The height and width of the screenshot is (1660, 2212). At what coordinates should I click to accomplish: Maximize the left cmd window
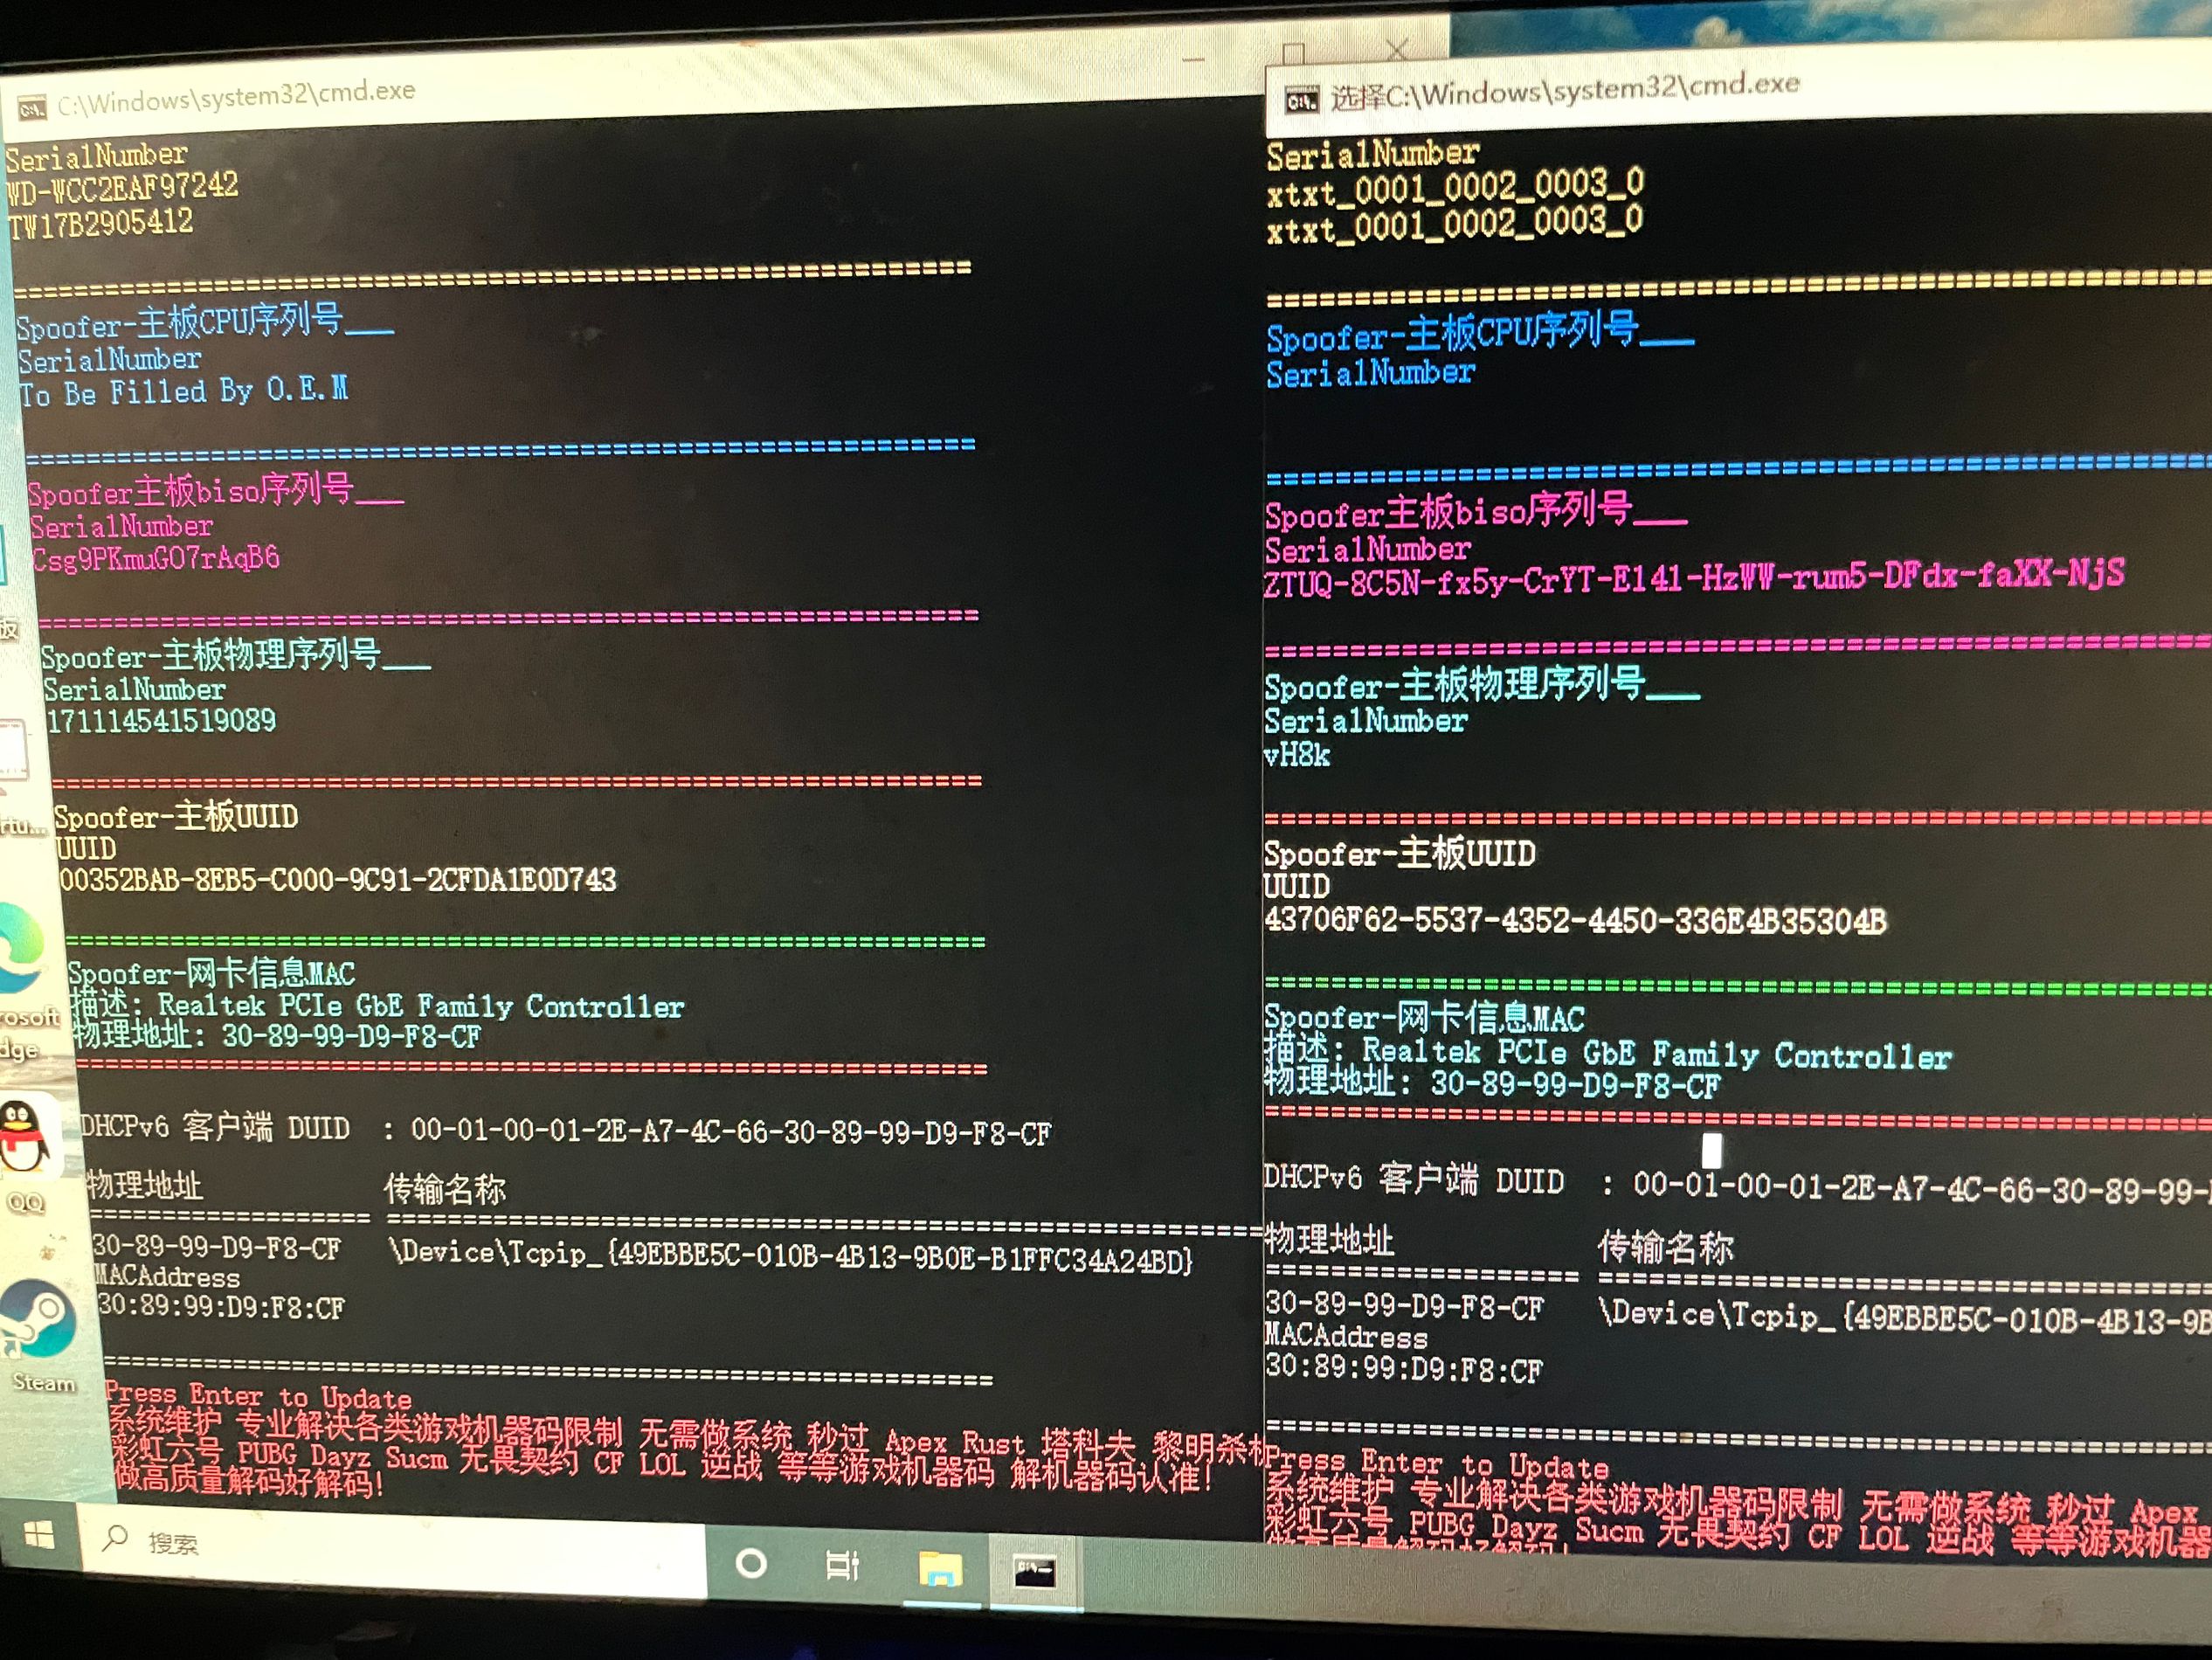[1294, 52]
